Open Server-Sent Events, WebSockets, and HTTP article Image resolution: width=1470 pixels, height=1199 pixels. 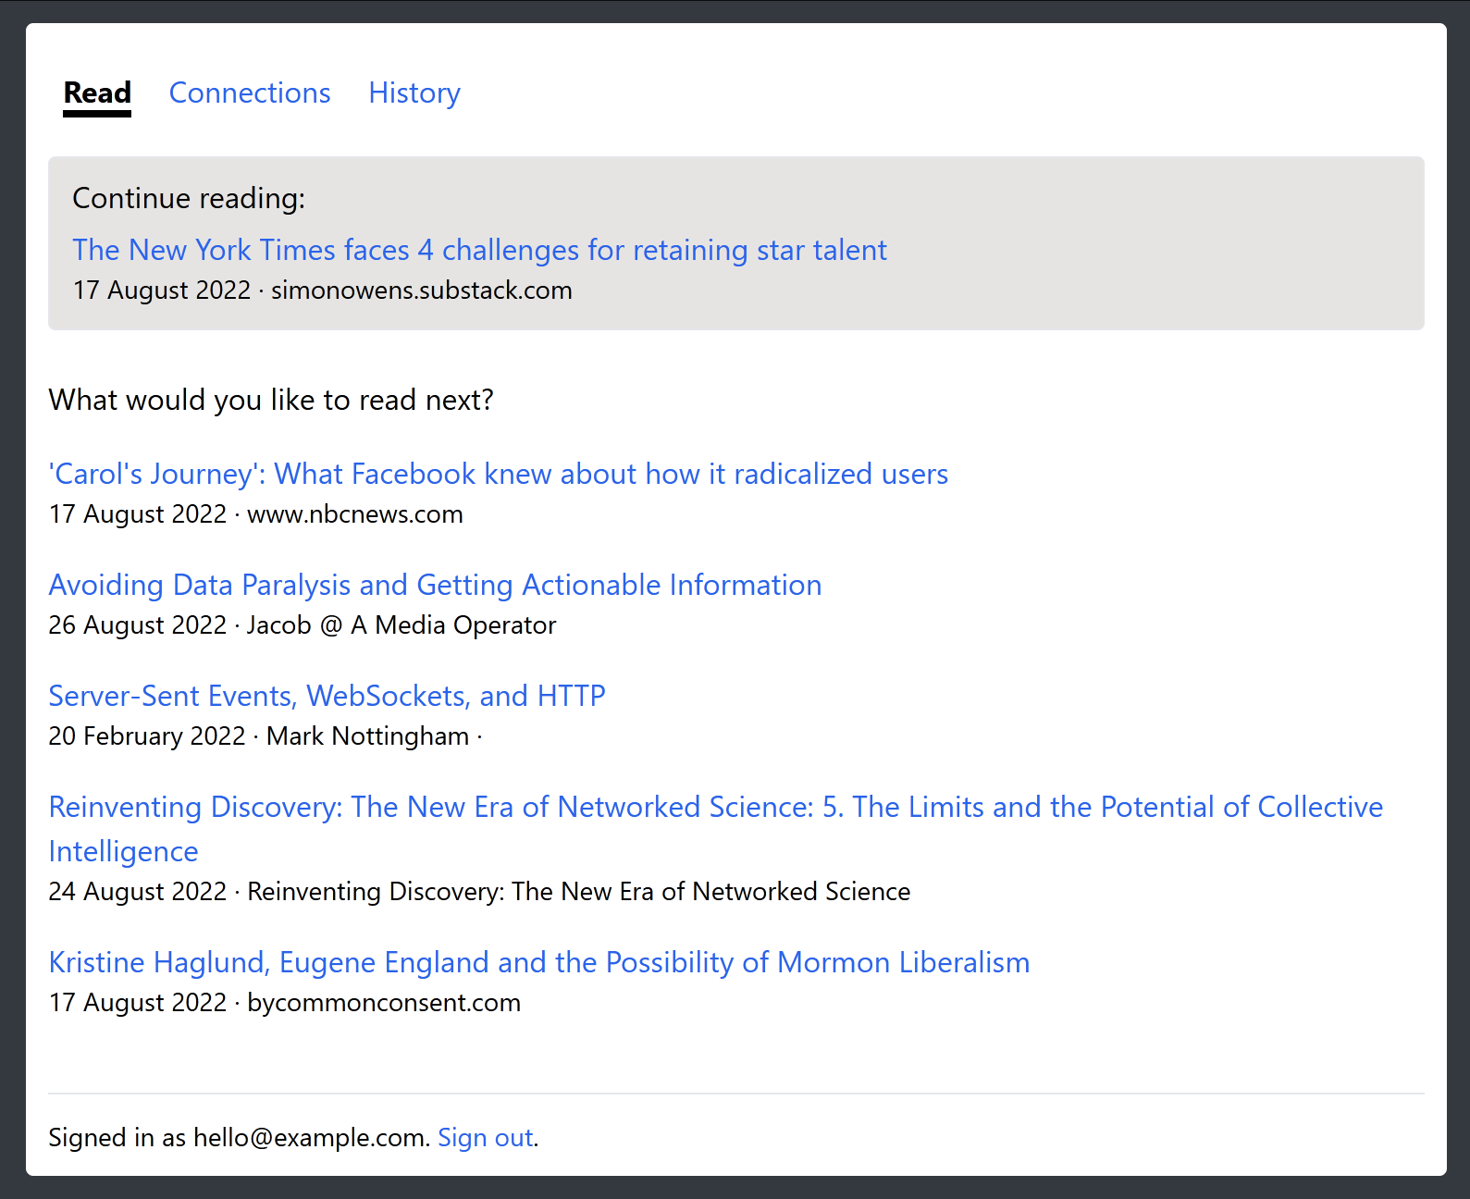[x=327, y=696]
